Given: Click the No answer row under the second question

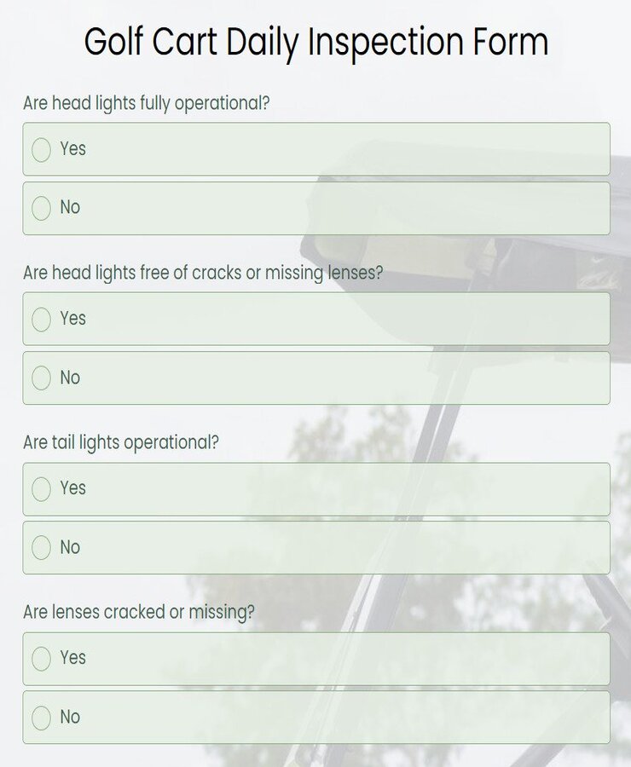Looking at the screenshot, I should click(x=315, y=378).
